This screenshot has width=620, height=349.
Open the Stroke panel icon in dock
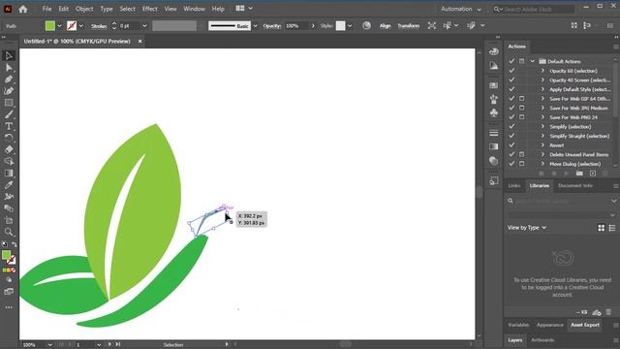pos(493,133)
